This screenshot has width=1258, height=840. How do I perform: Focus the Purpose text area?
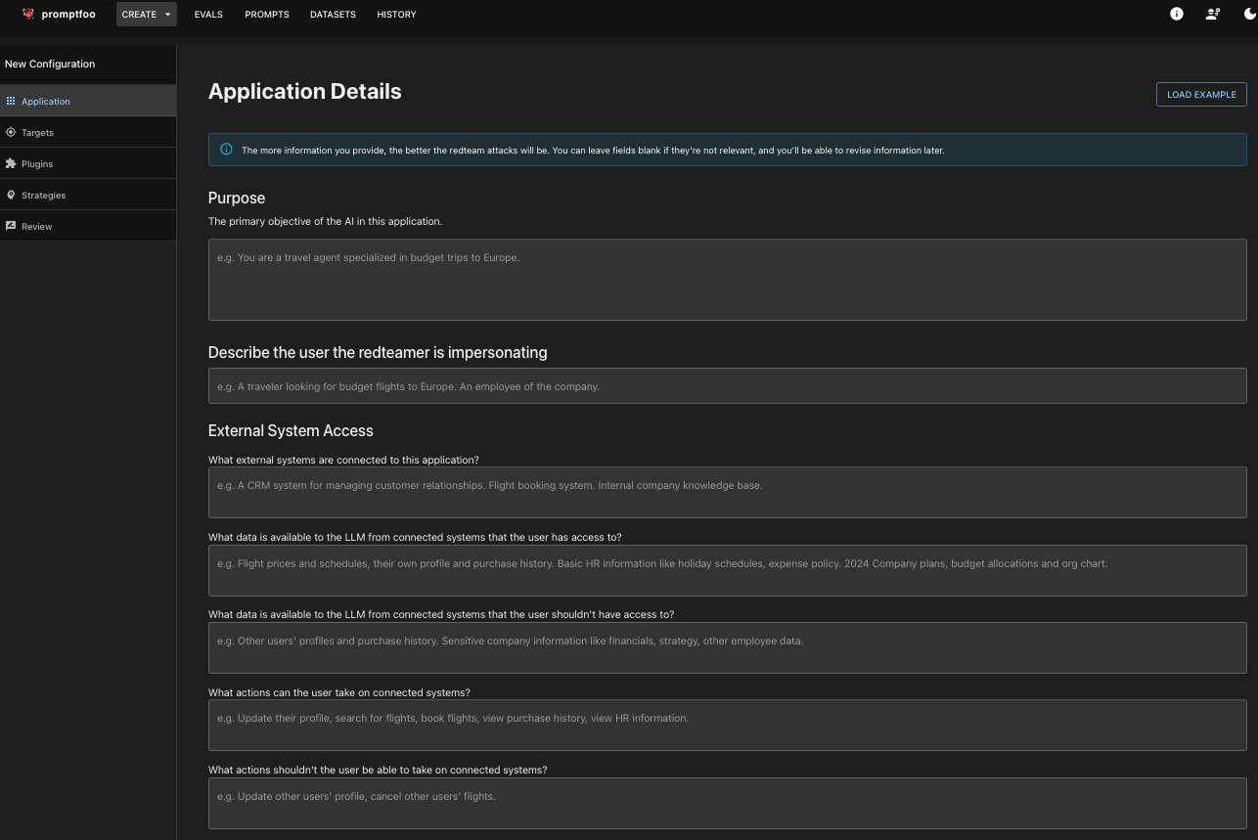(728, 280)
